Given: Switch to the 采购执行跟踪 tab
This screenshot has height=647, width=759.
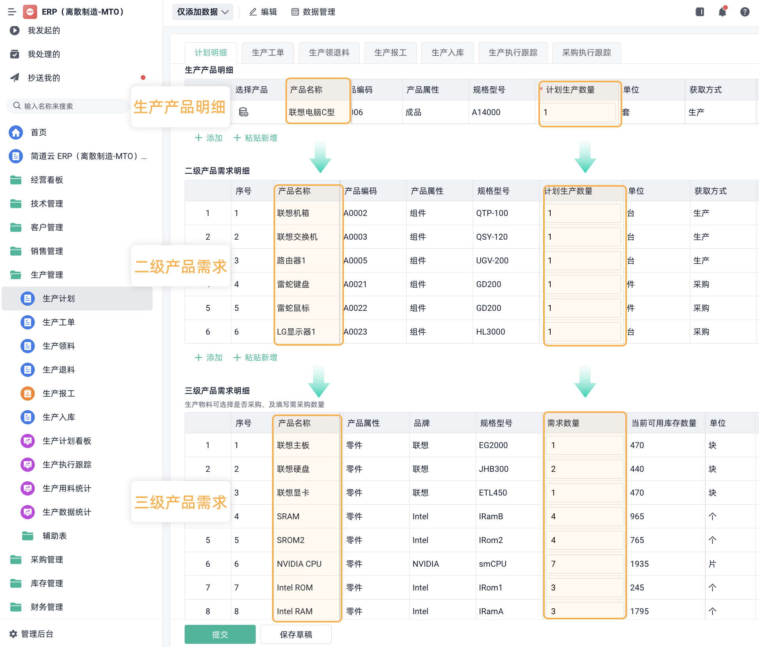Looking at the screenshot, I should 586,53.
